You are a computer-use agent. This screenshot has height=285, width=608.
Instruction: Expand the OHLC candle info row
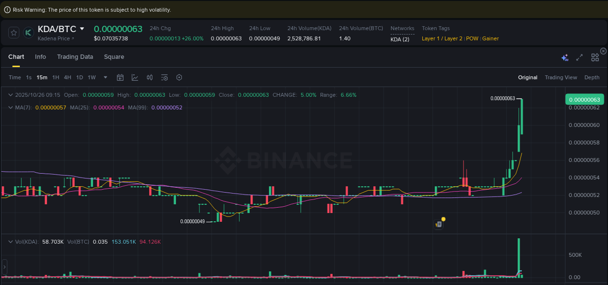(x=11, y=95)
